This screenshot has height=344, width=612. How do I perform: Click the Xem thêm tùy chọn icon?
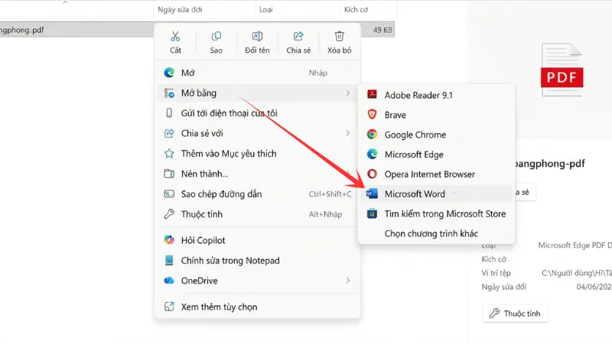(169, 307)
